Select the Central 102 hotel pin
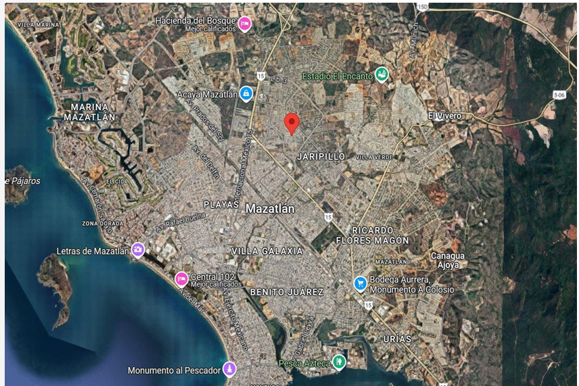The width and height of the screenshot is (579, 386). pos(181,279)
